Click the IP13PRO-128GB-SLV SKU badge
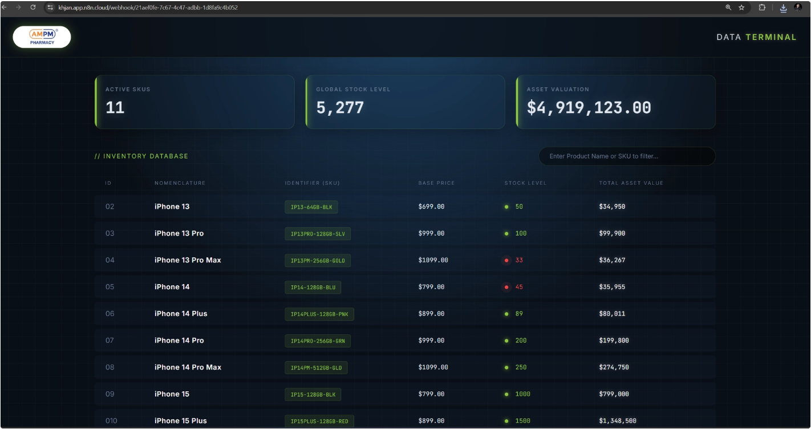The image size is (811, 429). click(318, 234)
